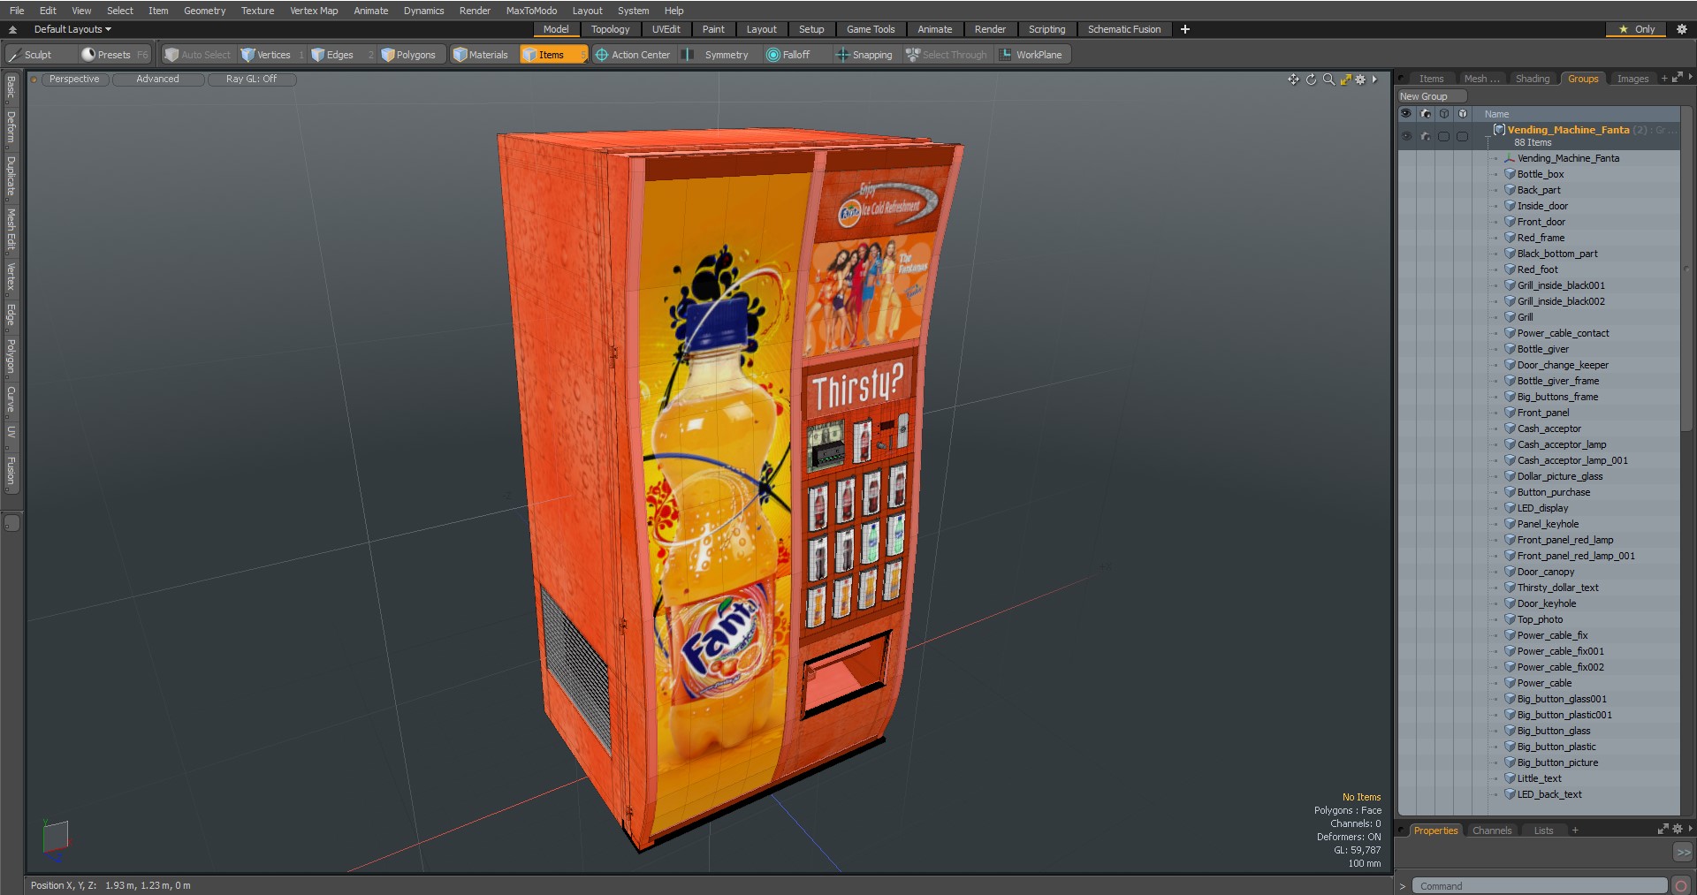Switch to the Shading panel tab
1697x895 pixels.
[x=1533, y=79]
